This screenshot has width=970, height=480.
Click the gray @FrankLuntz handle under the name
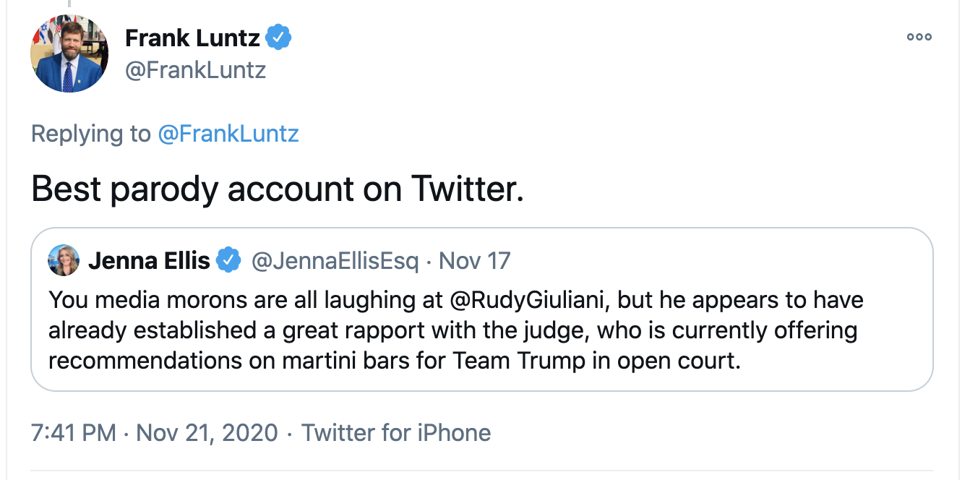click(x=195, y=70)
